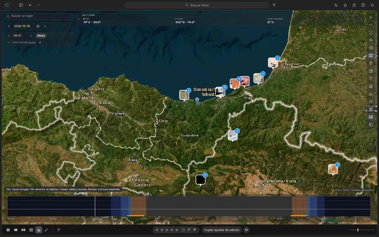Viewport: 379px width, 237px height.
Task: Go to previous day before 2026-10-16
Action: 9,26
